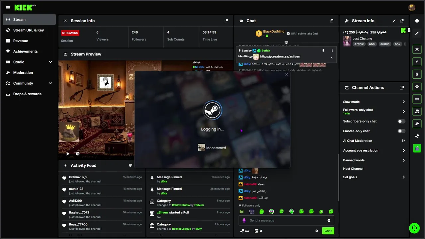The width and height of the screenshot is (425, 239).
Task: Click the purple microphone icon in chat input
Action: click(x=244, y=220)
